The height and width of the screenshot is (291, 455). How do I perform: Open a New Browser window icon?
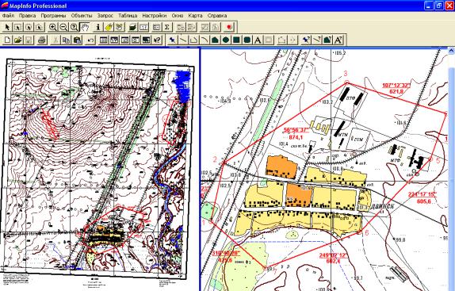point(104,40)
